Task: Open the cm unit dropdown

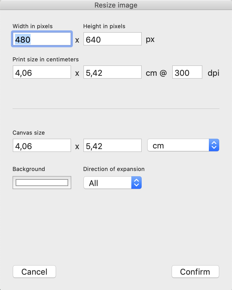Action: click(x=183, y=146)
